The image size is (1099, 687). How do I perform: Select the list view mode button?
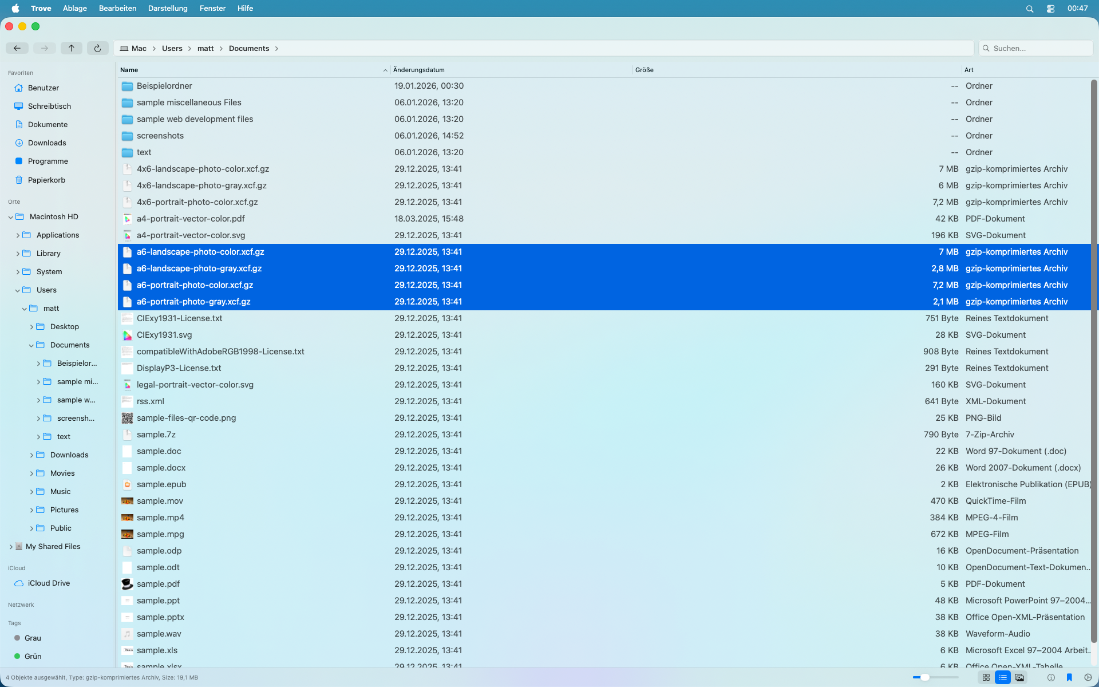tap(1003, 677)
